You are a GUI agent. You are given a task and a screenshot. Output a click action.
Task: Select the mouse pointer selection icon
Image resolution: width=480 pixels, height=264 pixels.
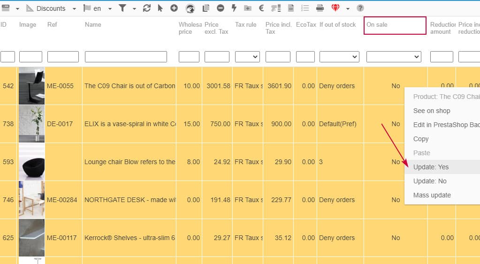point(160,8)
